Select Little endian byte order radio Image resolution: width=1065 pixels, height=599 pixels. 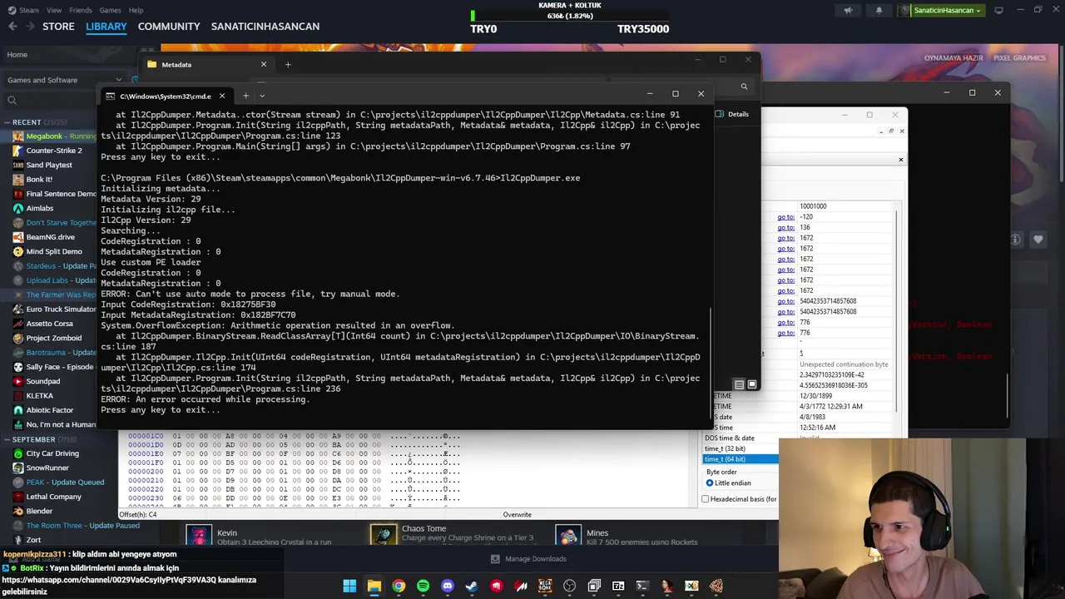click(710, 483)
